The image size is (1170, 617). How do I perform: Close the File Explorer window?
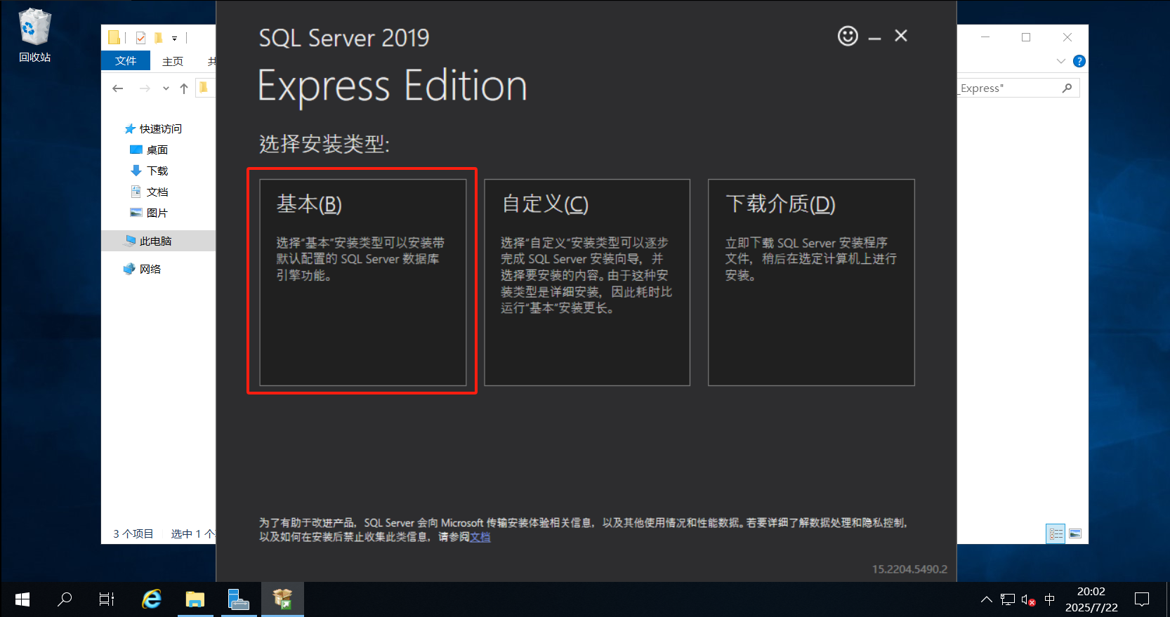pyautogui.click(x=1067, y=37)
